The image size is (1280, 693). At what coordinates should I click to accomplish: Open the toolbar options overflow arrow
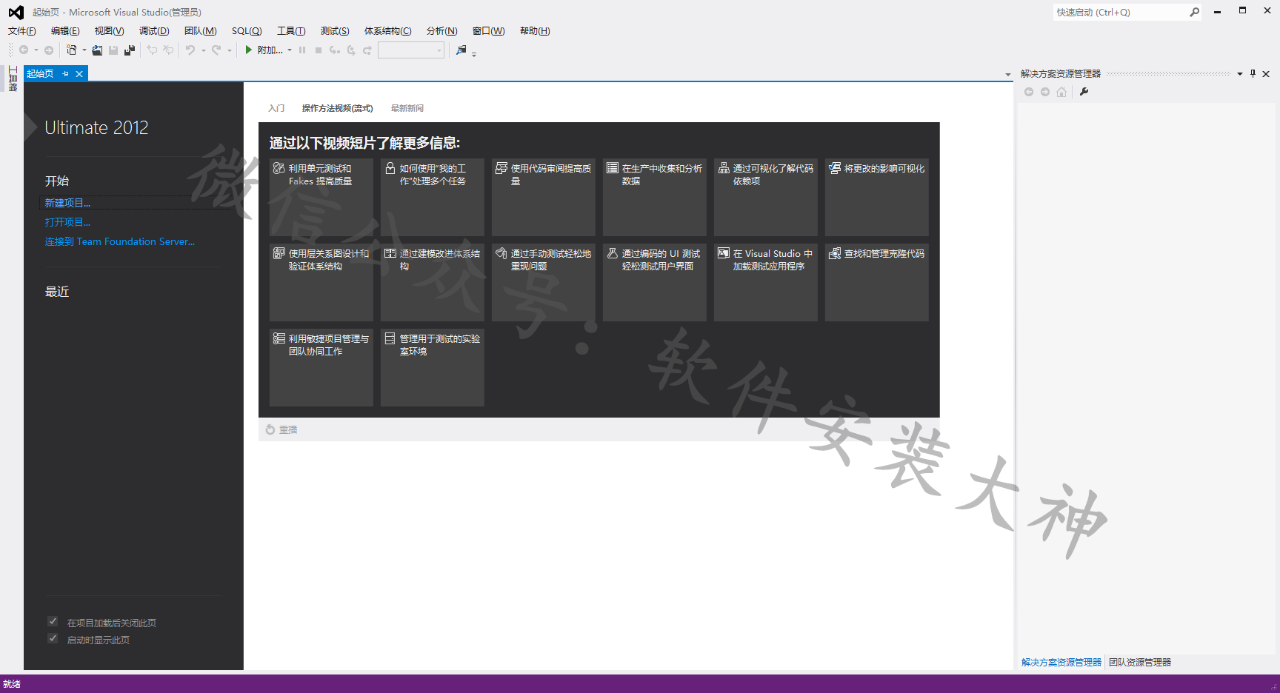click(x=474, y=53)
